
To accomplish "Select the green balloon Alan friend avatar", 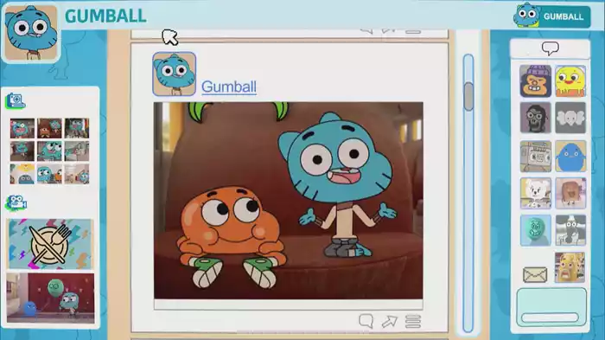I will (536, 231).
